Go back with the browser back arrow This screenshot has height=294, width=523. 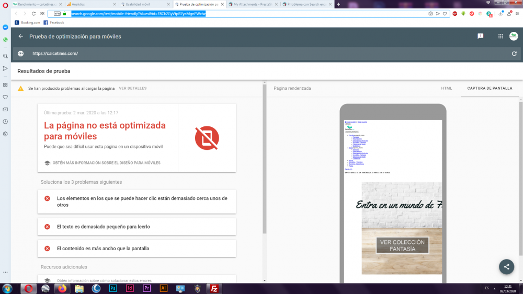[16, 14]
